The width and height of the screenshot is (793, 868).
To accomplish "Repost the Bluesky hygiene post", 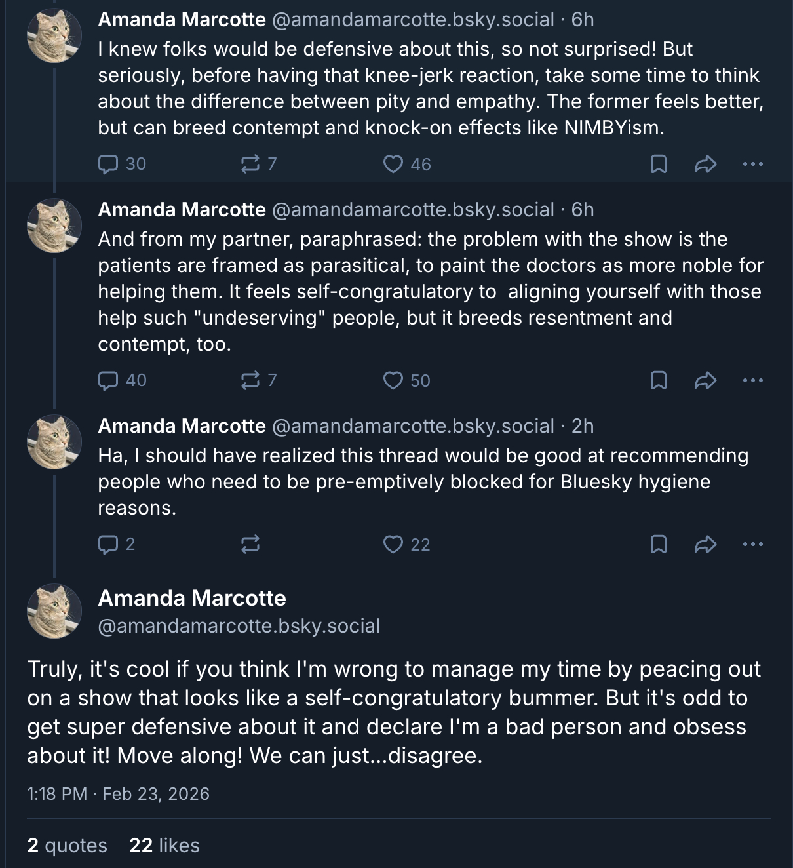I will pos(250,544).
